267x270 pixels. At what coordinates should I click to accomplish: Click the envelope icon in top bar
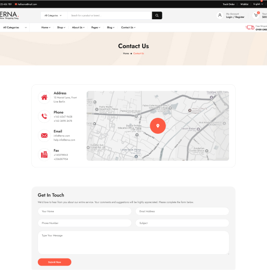coord(16,4)
